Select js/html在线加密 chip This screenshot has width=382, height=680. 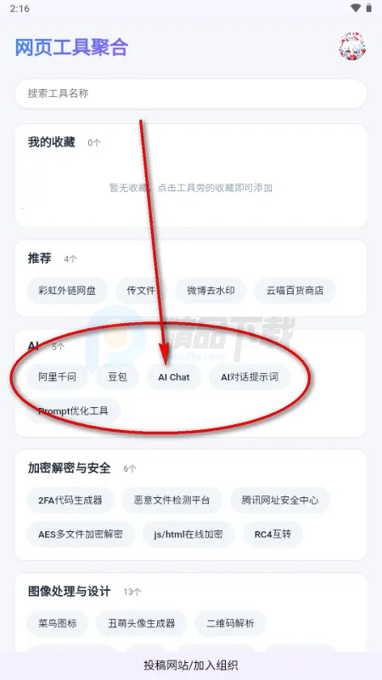(188, 534)
